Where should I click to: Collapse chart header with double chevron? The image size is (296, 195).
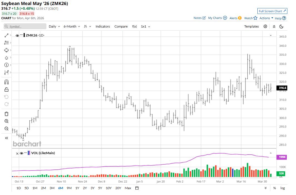(x=274, y=27)
